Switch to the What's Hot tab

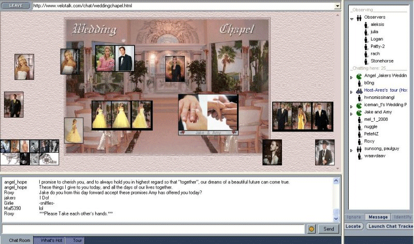click(x=51, y=240)
